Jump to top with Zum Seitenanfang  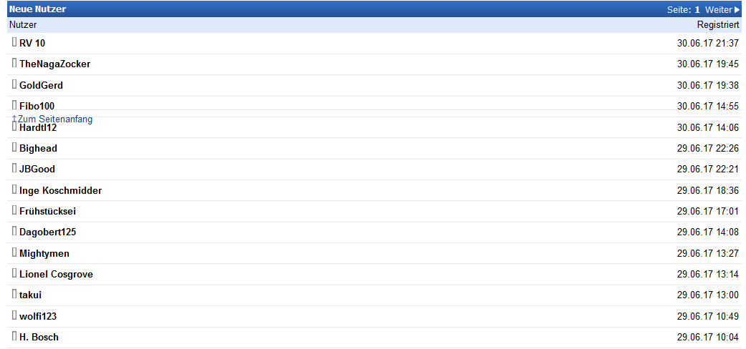52,119
